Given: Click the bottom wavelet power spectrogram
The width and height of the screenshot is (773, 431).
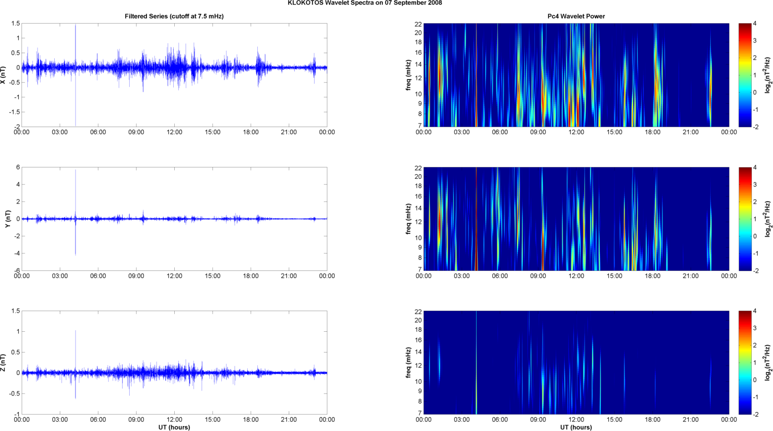Looking at the screenshot, I should tap(576, 363).
